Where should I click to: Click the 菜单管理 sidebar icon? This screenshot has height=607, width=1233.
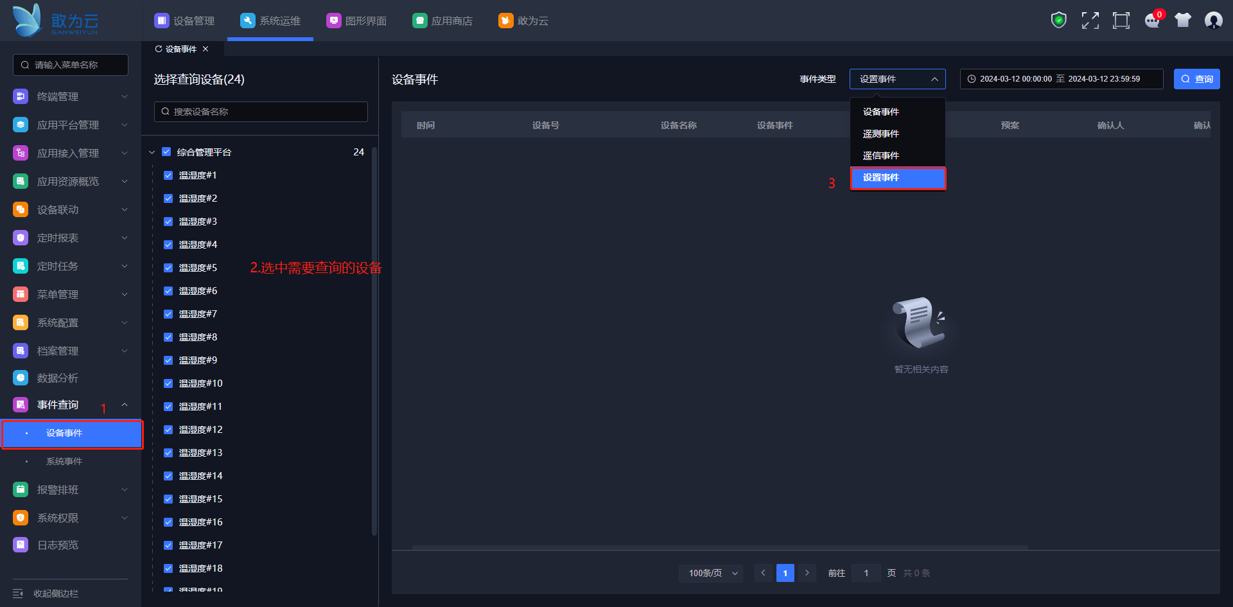[x=21, y=294]
